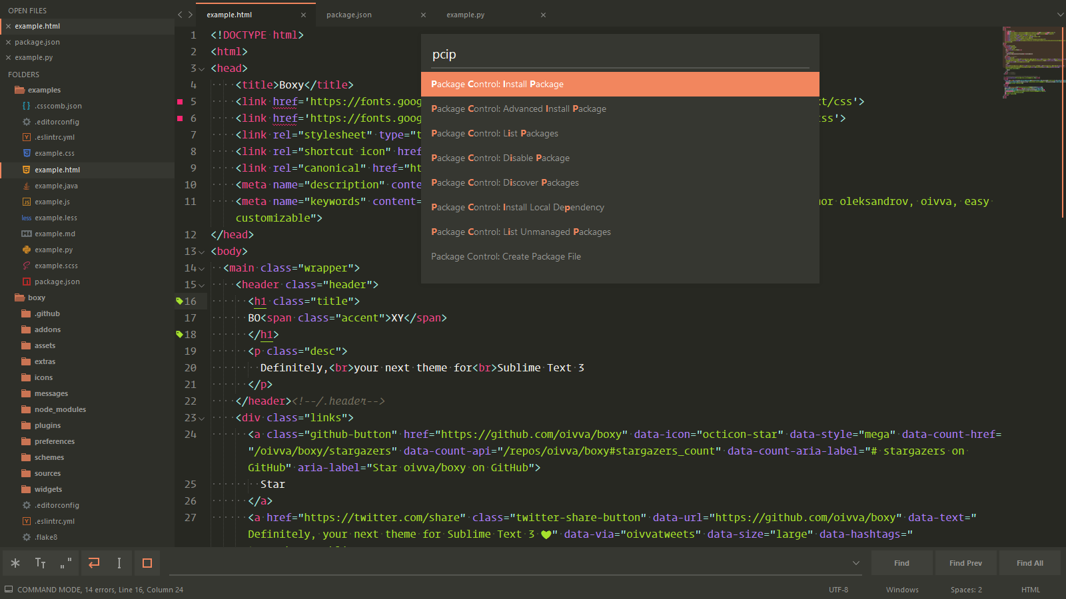Select the example.js file icon
1066x599 pixels.
click(26, 202)
